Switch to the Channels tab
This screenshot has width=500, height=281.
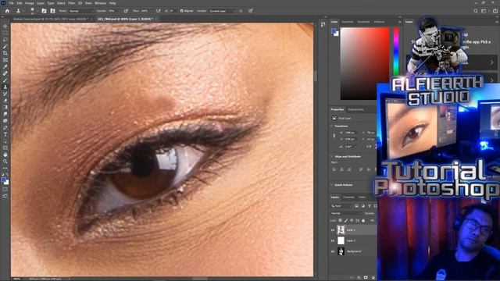click(348, 197)
